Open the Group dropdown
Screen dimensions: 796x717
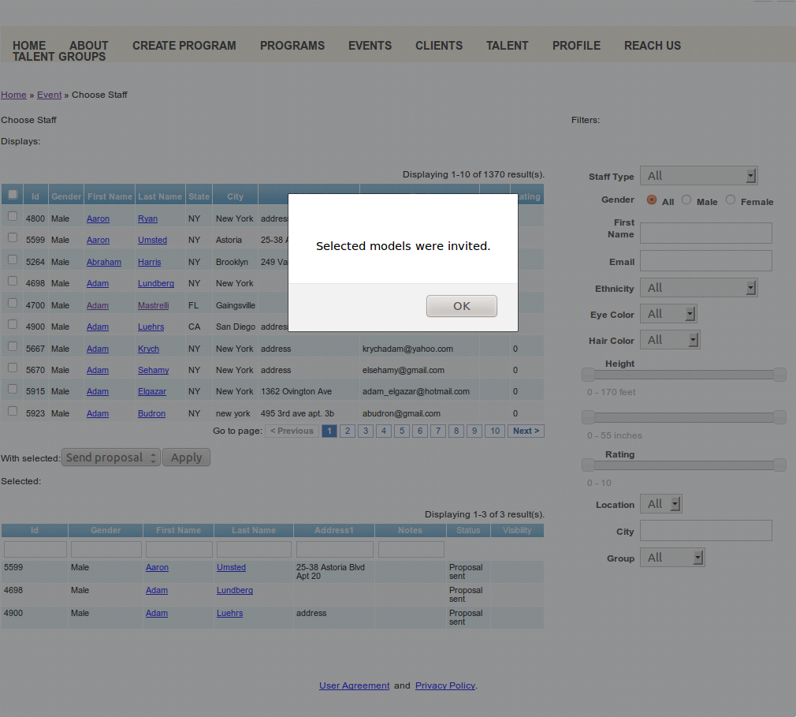click(x=672, y=558)
